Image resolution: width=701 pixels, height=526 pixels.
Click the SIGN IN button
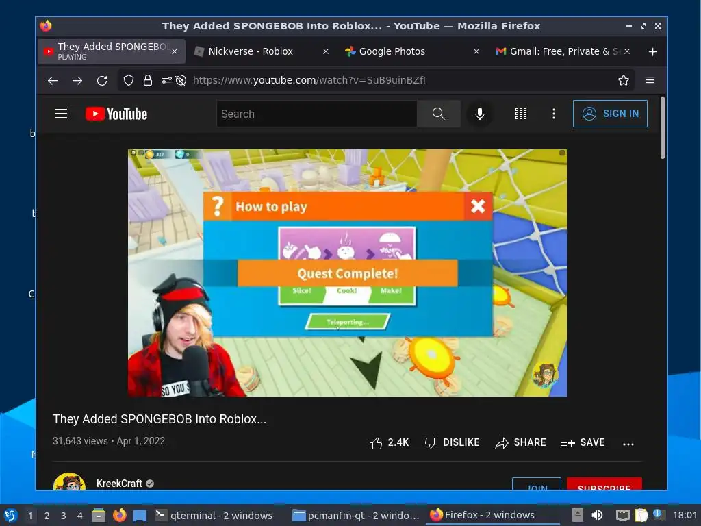point(610,114)
